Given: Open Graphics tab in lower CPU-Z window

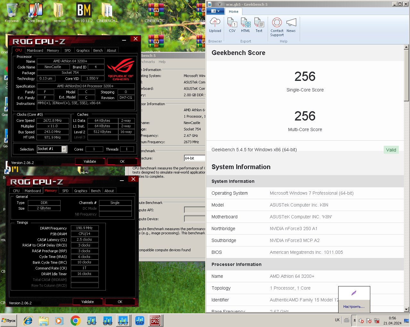Looking at the screenshot, I should coord(81,191).
